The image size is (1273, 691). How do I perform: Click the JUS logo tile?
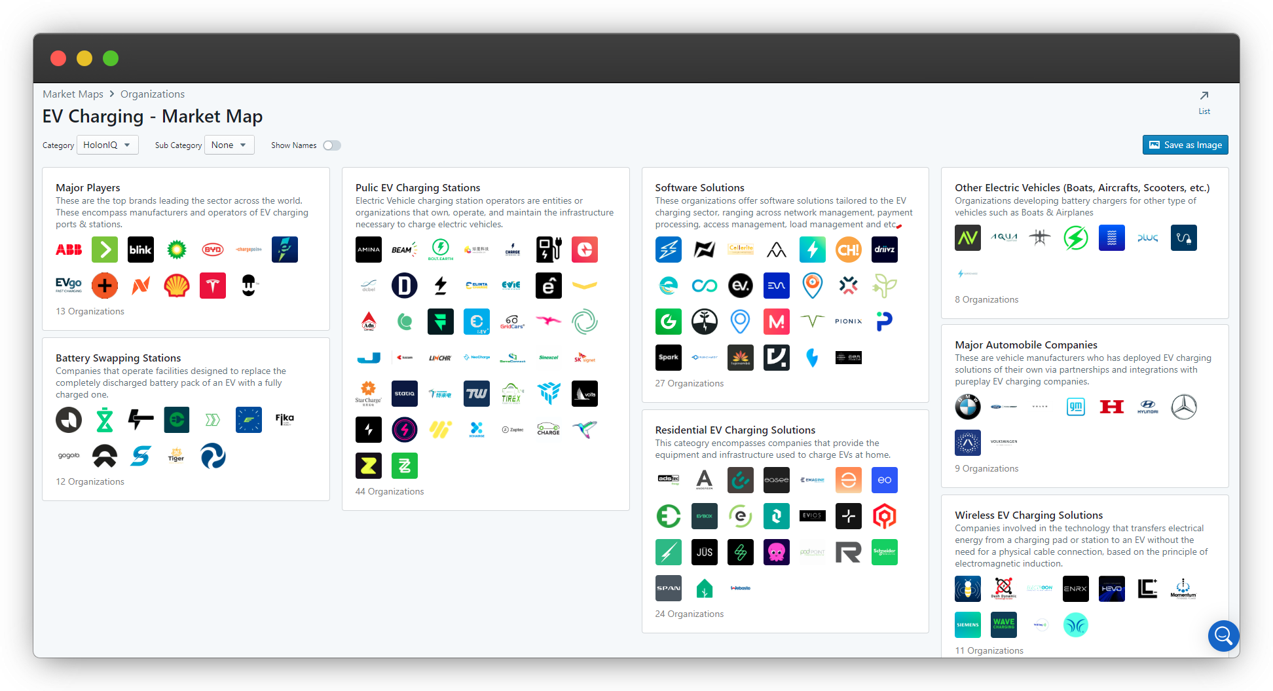pyautogui.click(x=705, y=552)
